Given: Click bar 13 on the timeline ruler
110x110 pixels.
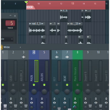Looking at the screenshot, I should [73, 4].
